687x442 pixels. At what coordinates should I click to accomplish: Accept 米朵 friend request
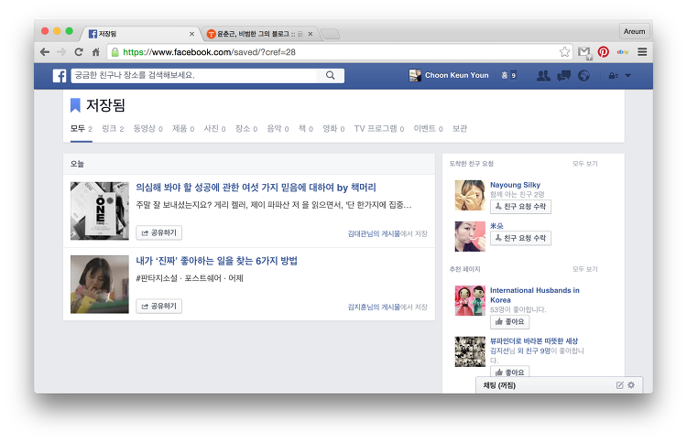coord(520,239)
